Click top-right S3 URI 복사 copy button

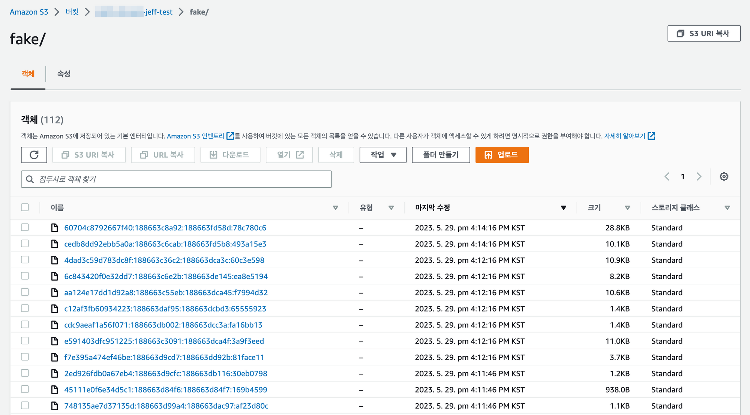pos(703,34)
